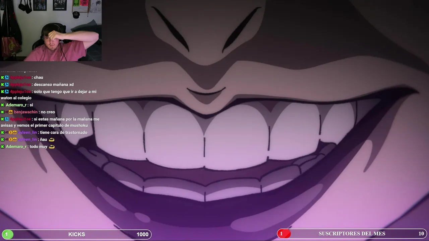
Task: Click the crown badge next to benjawachin
Action: (11, 112)
